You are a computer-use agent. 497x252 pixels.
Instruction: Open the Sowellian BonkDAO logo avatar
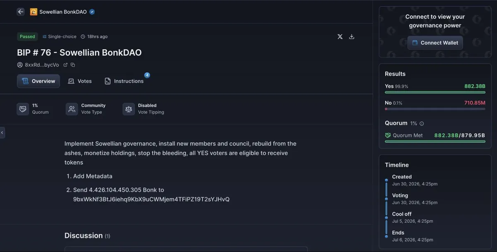34,12
